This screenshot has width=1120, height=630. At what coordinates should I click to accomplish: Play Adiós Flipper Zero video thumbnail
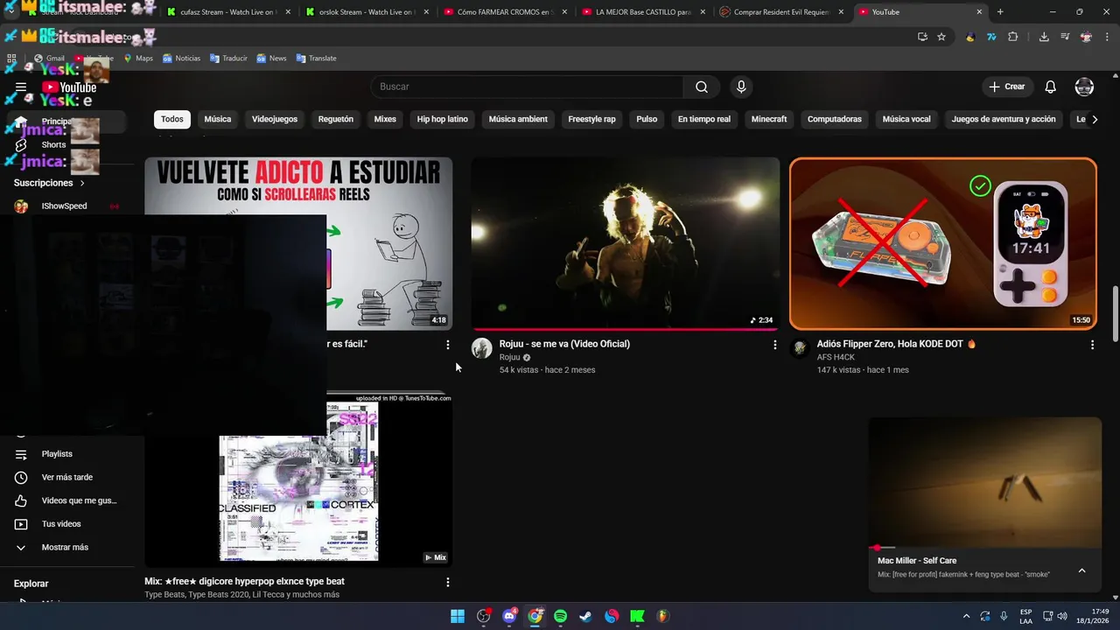[943, 244]
